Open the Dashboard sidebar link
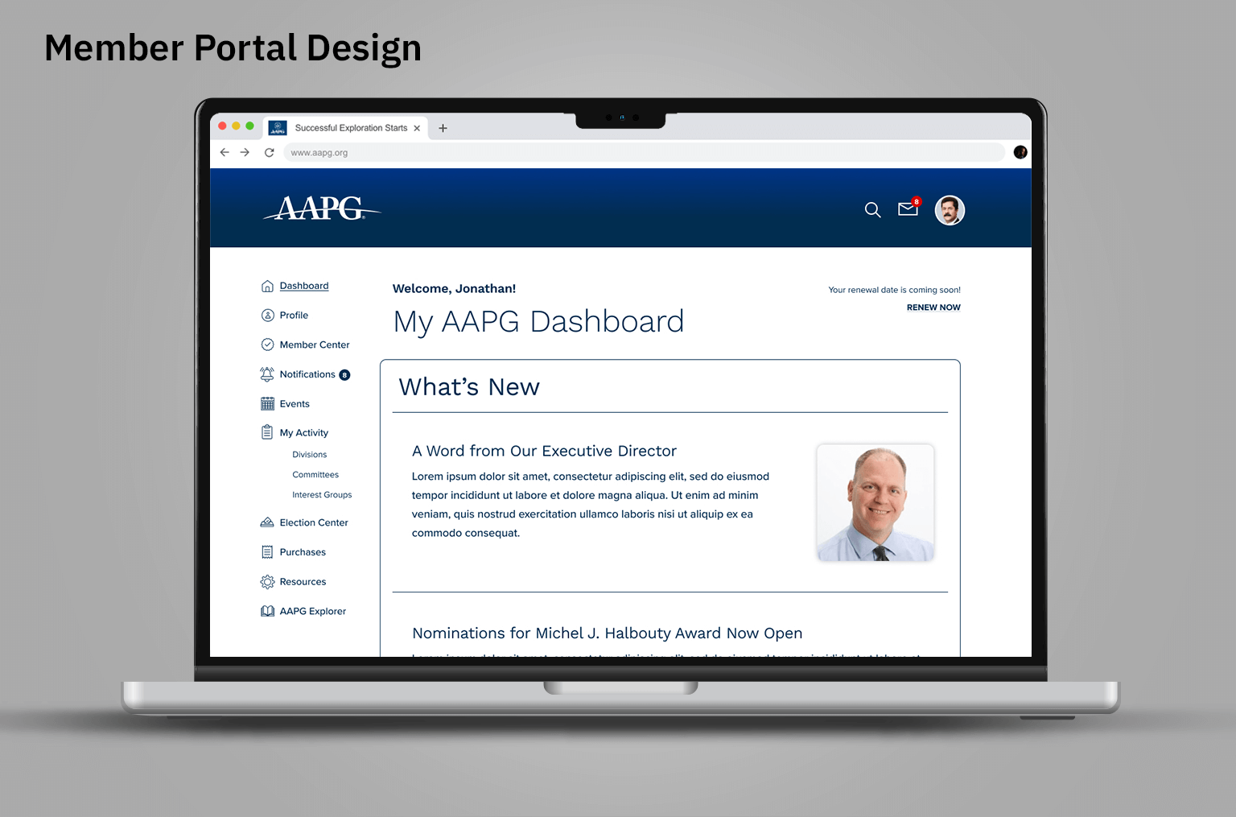Image resolution: width=1236 pixels, height=817 pixels. (304, 286)
